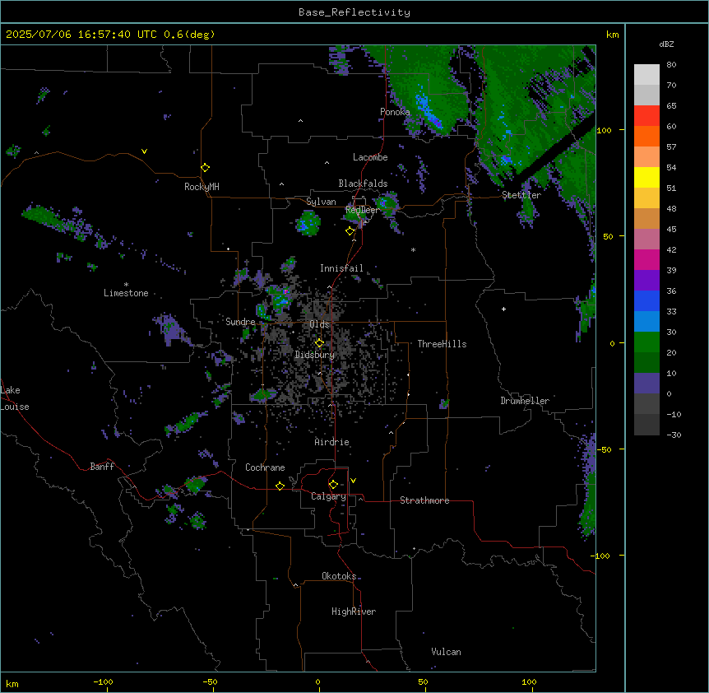
Task: Click the -30 value in the dBZ legend
Action: [x=674, y=435]
